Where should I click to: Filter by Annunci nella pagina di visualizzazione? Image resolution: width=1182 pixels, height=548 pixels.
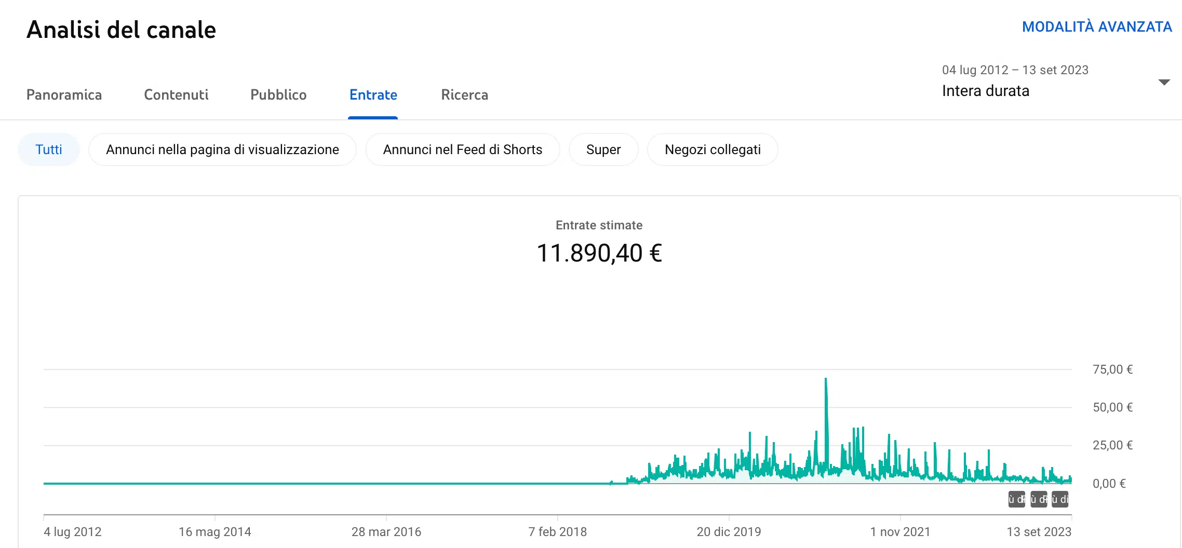pos(222,149)
